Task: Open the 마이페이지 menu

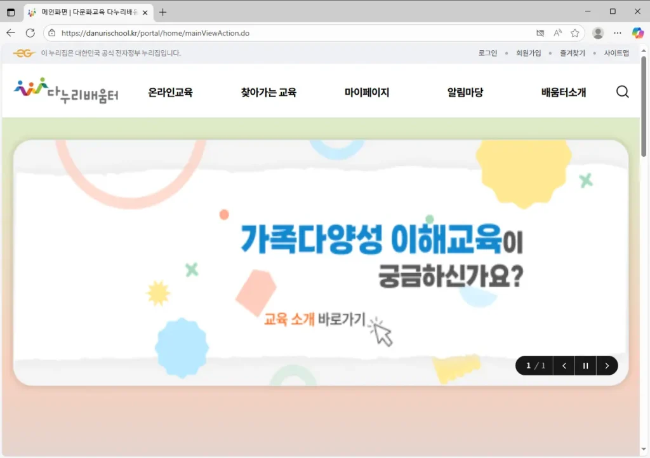Action: coord(368,91)
